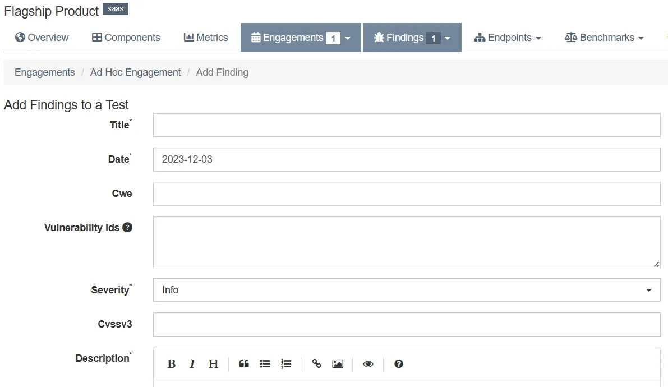Expand the Benchmarks dropdown menu
Screen dimensions: 668x387
point(604,37)
